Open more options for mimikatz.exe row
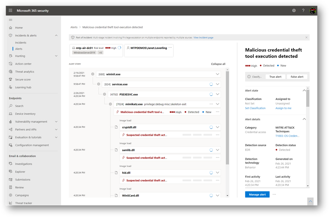The height and width of the screenshot is (217, 329). [211, 104]
